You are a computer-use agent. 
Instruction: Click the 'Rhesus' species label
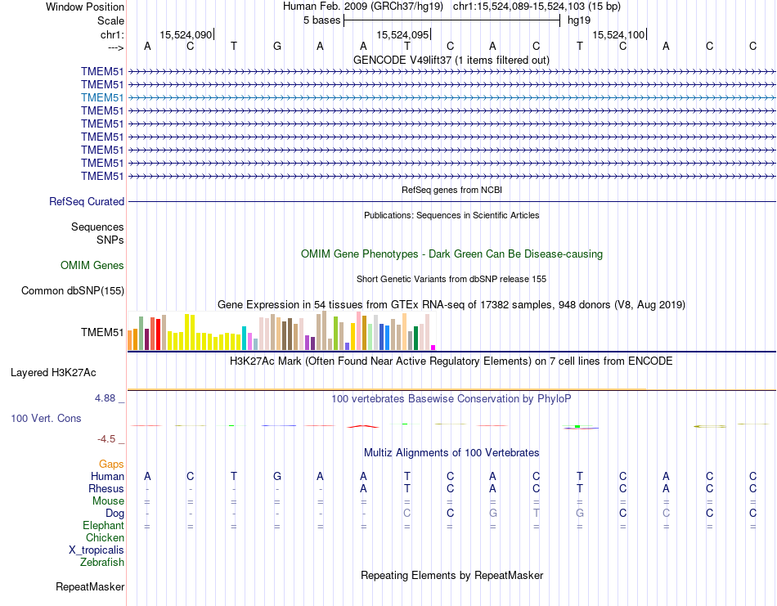click(106, 488)
